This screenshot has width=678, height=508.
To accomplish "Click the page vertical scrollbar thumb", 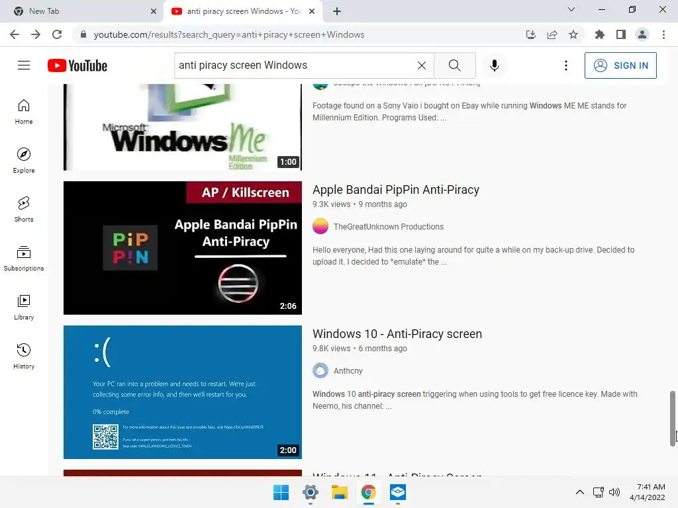I will pos(673,418).
